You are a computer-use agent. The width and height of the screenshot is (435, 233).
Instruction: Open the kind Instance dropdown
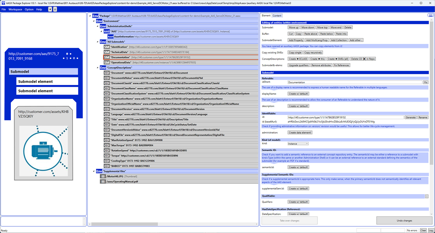pos(298,144)
